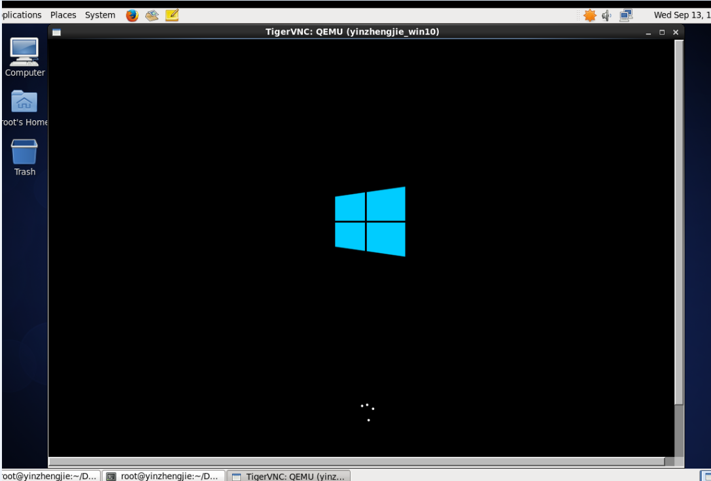Switch to the TigerVNC: QEMU taskbar entry
The width and height of the screenshot is (711, 481).
288,476
